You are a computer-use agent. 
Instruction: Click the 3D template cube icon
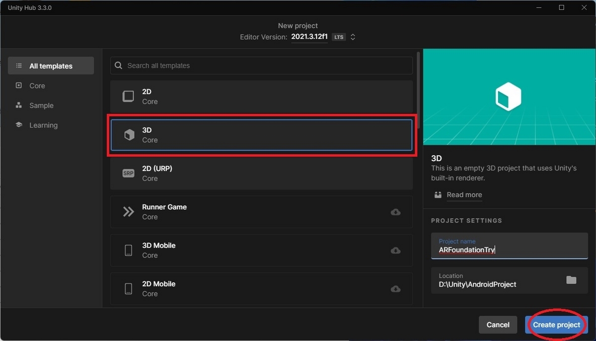[129, 135]
